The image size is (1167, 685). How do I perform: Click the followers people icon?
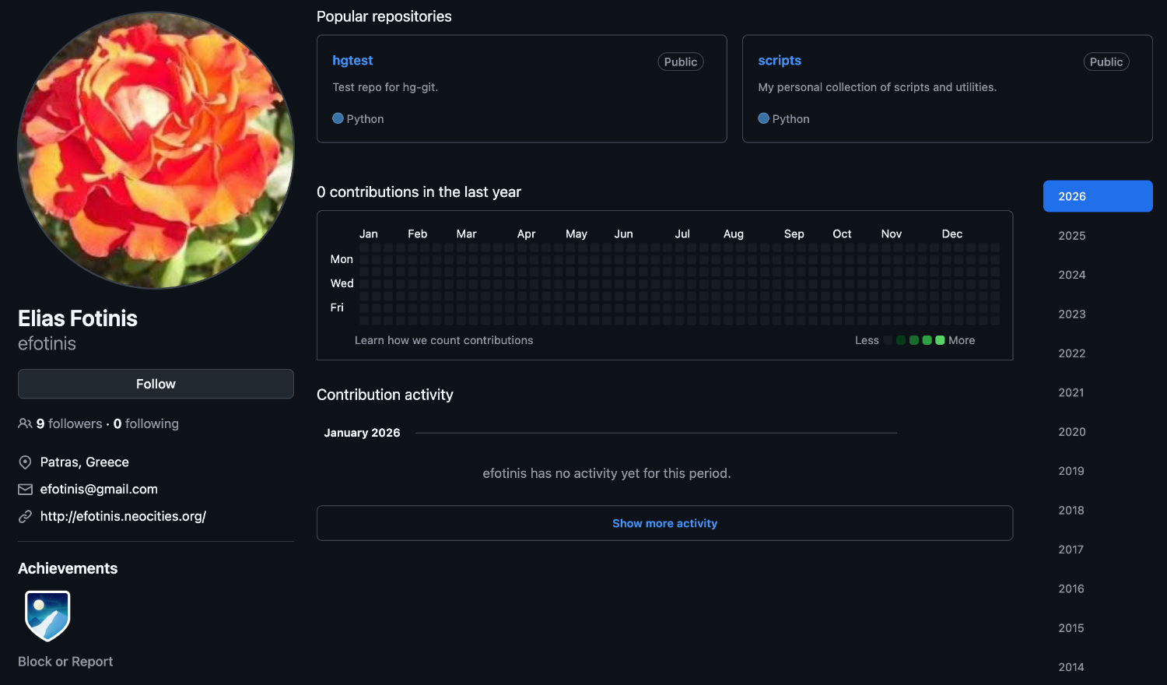[25, 423]
